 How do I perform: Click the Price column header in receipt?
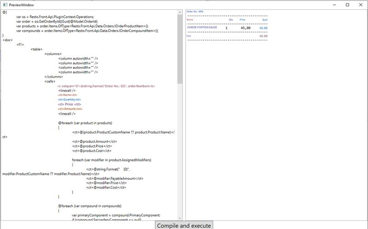coord(242,20)
